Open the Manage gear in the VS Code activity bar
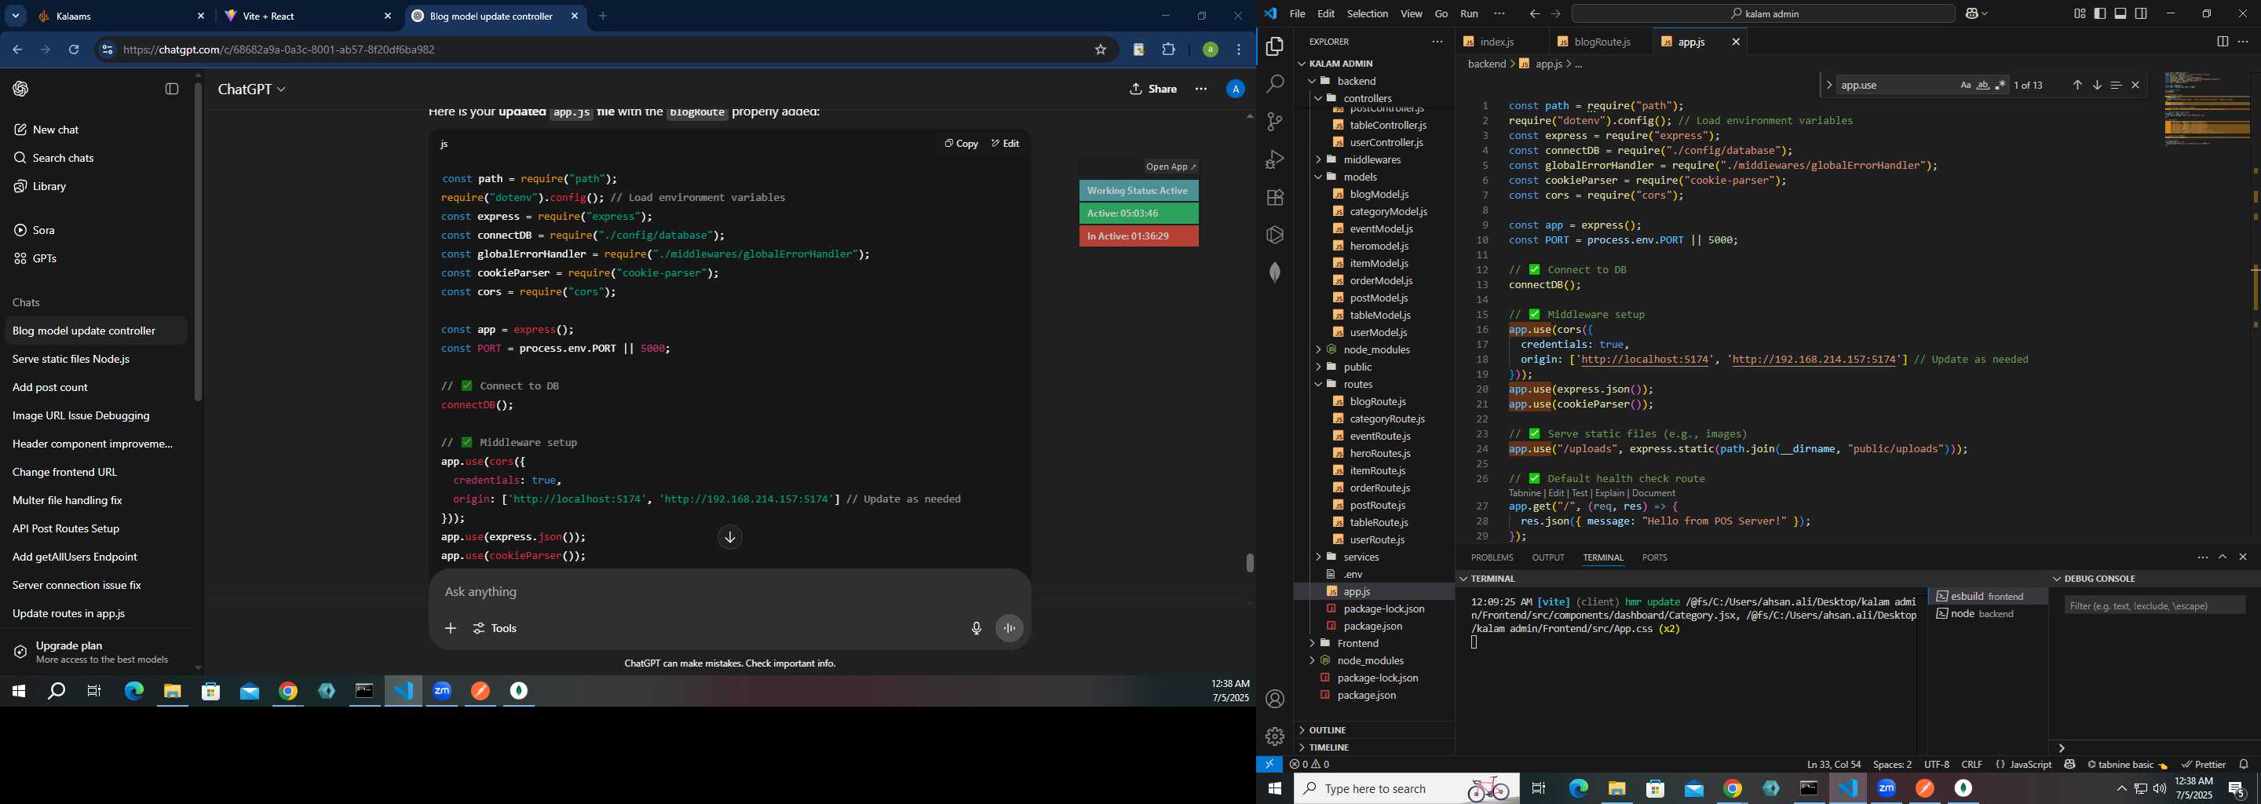This screenshot has height=804, width=2261. [x=1274, y=736]
